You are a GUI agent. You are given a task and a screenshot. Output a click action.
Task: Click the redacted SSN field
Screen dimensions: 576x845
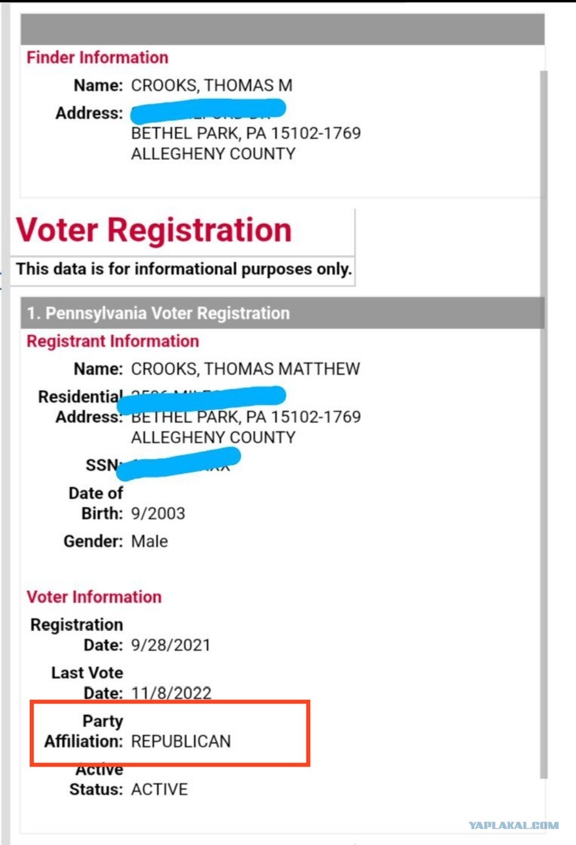click(178, 463)
